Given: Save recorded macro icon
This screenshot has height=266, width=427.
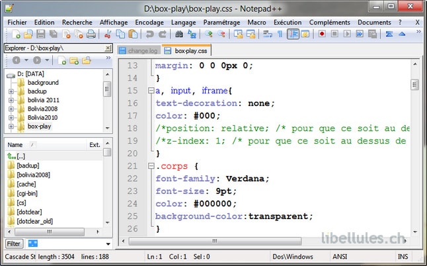Looking at the screenshot, I should pyautogui.click(x=372, y=34).
